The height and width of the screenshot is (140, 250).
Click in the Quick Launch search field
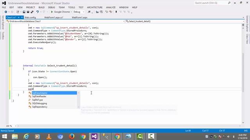(x=211, y=3)
